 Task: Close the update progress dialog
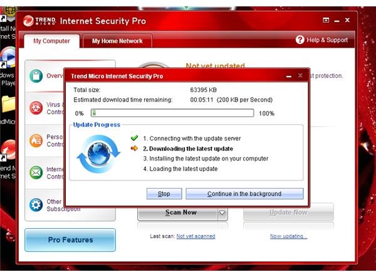point(300,76)
